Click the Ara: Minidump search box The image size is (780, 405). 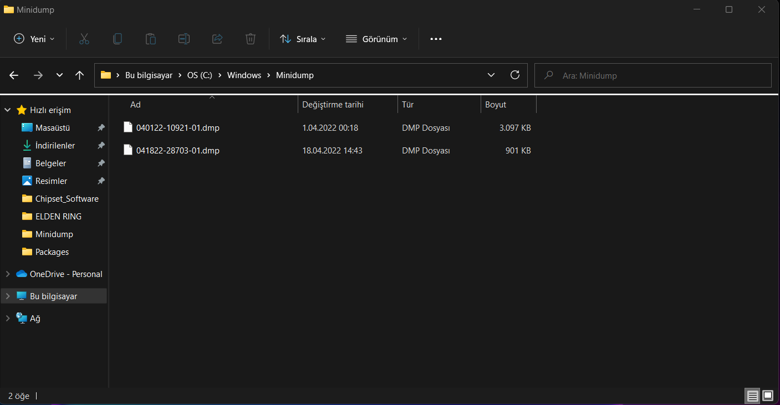click(x=653, y=75)
